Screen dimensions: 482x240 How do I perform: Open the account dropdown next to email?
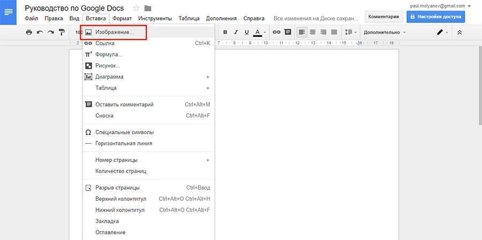click(x=469, y=6)
